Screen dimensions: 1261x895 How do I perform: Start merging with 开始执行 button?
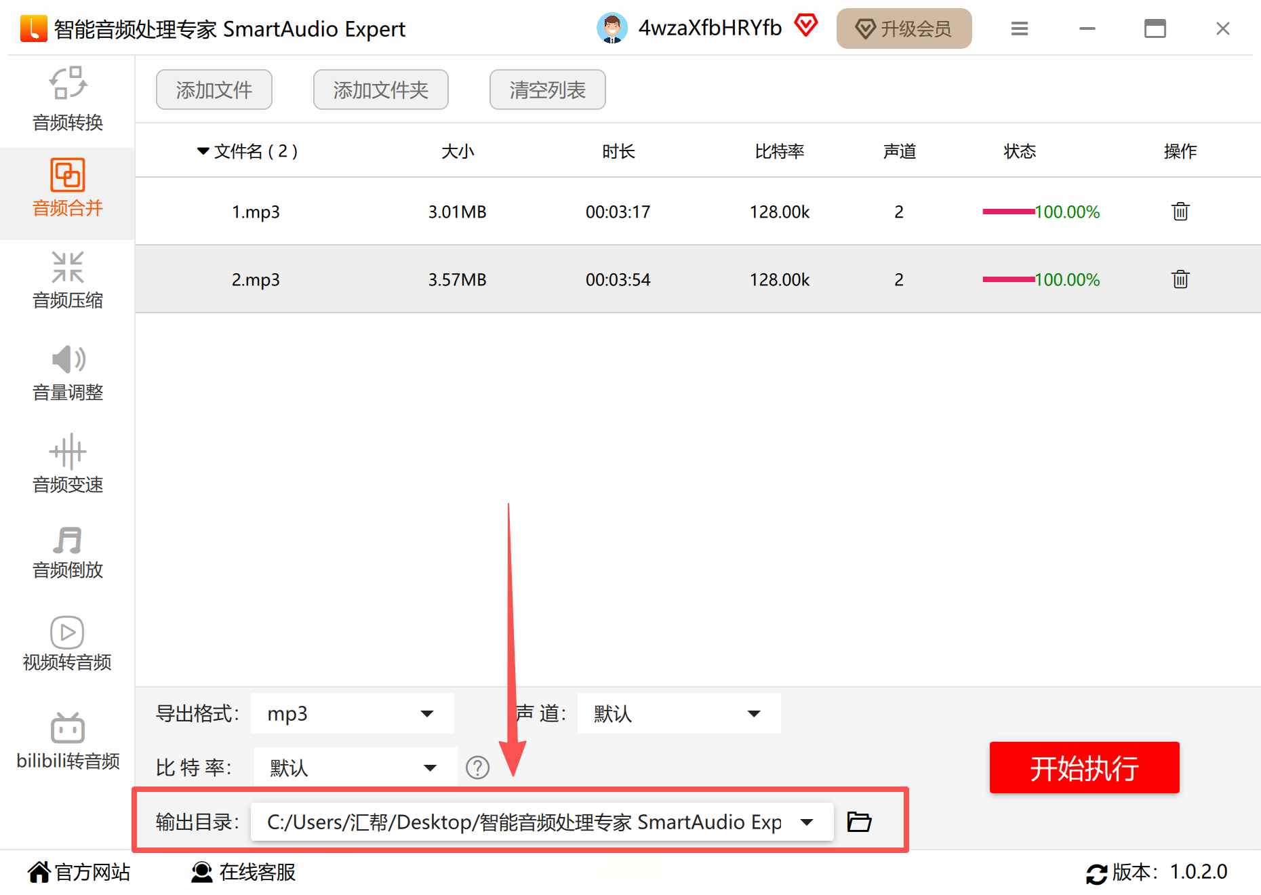(x=1084, y=768)
